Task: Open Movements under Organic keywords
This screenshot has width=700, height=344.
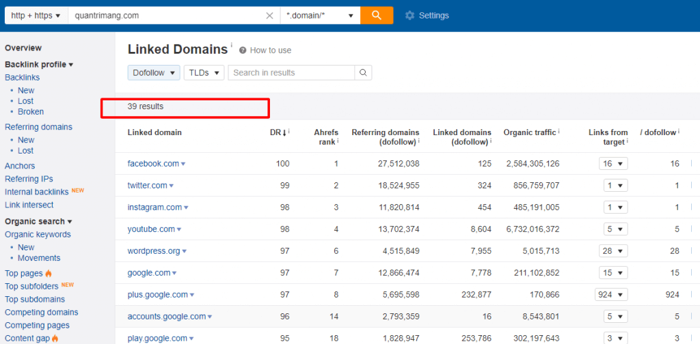Action: click(39, 258)
